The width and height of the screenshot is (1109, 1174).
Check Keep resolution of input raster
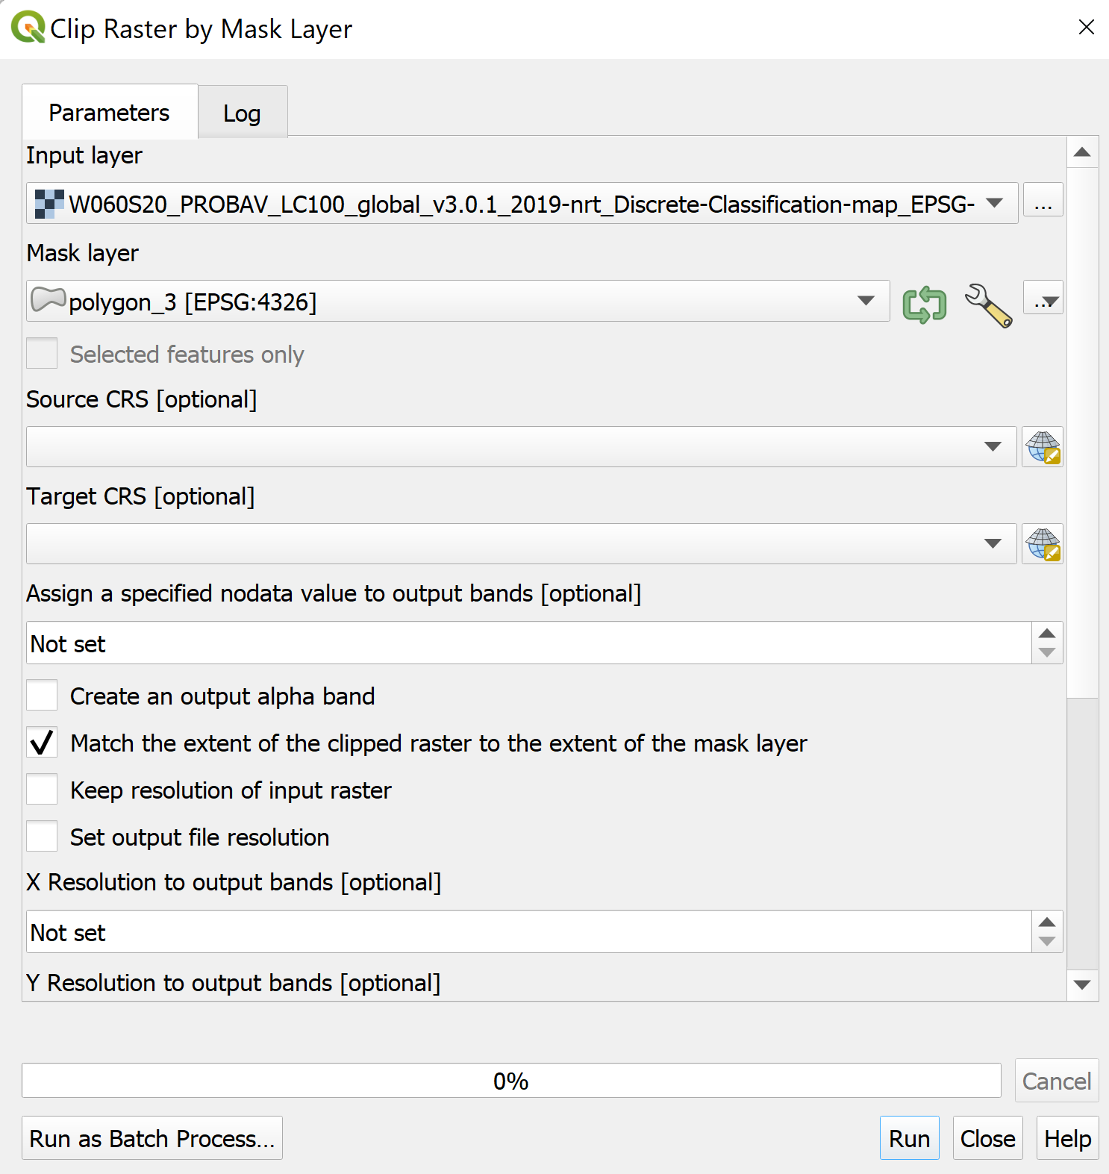(x=42, y=790)
